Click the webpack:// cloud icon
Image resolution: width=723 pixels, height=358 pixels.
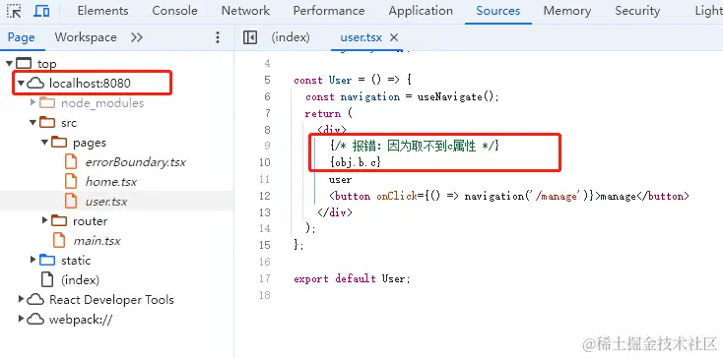36,320
